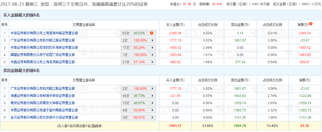Open 中信证券上海淮海中路证券营业部 link

tap(44, 33)
